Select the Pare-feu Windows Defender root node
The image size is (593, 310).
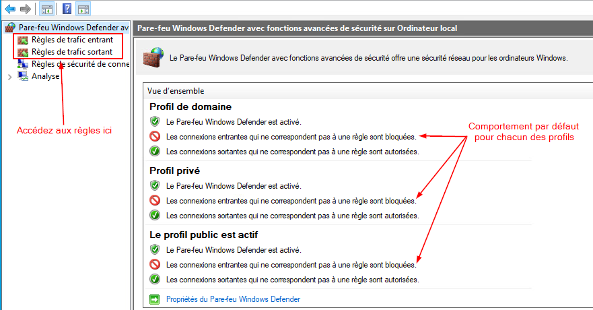[74, 28]
